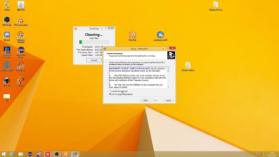279x157 pixels.
Task: Open Visual Studio from the taskbar
Action: click(x=39, y=154)
